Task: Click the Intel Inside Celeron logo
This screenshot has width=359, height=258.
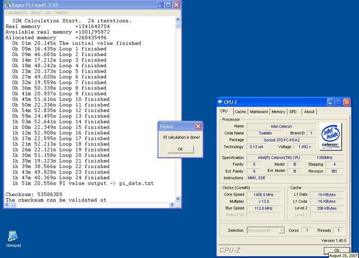Action: [330, 137]
